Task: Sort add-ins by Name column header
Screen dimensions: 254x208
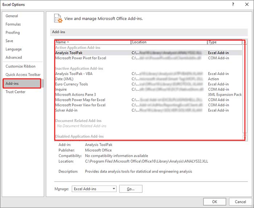Action: 93,42
